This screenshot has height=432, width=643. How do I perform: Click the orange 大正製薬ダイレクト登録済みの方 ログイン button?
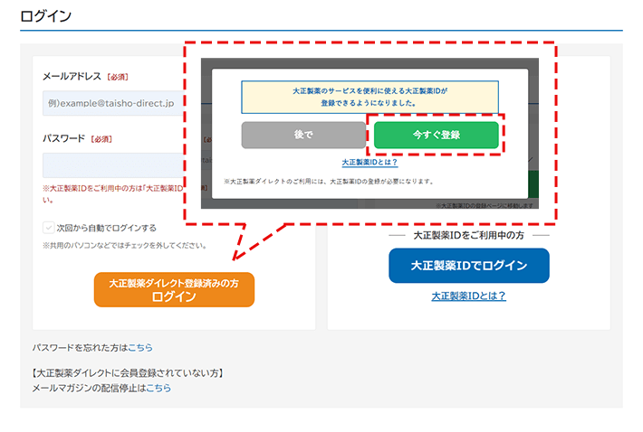point(174,289)
